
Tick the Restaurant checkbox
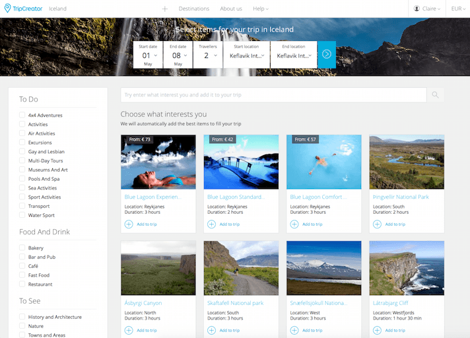click(22, 284)
